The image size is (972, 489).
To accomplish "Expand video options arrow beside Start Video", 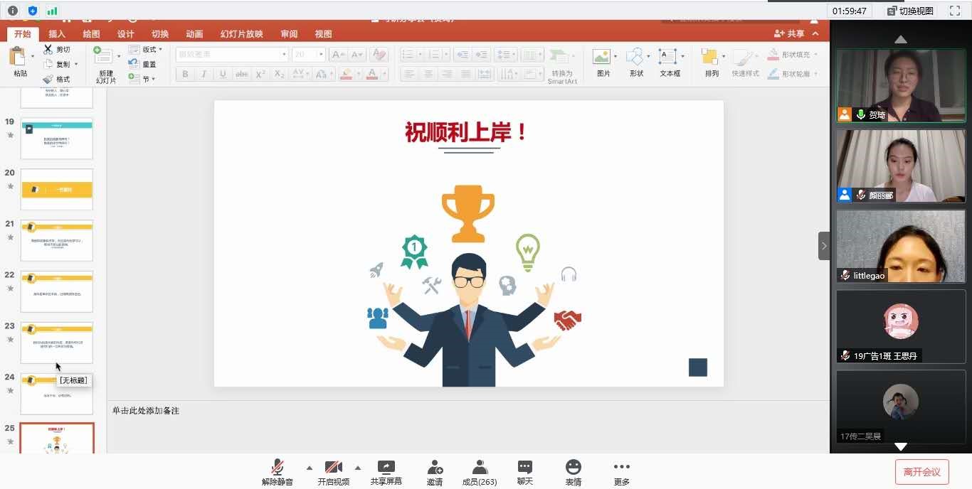I will [357, 468].
